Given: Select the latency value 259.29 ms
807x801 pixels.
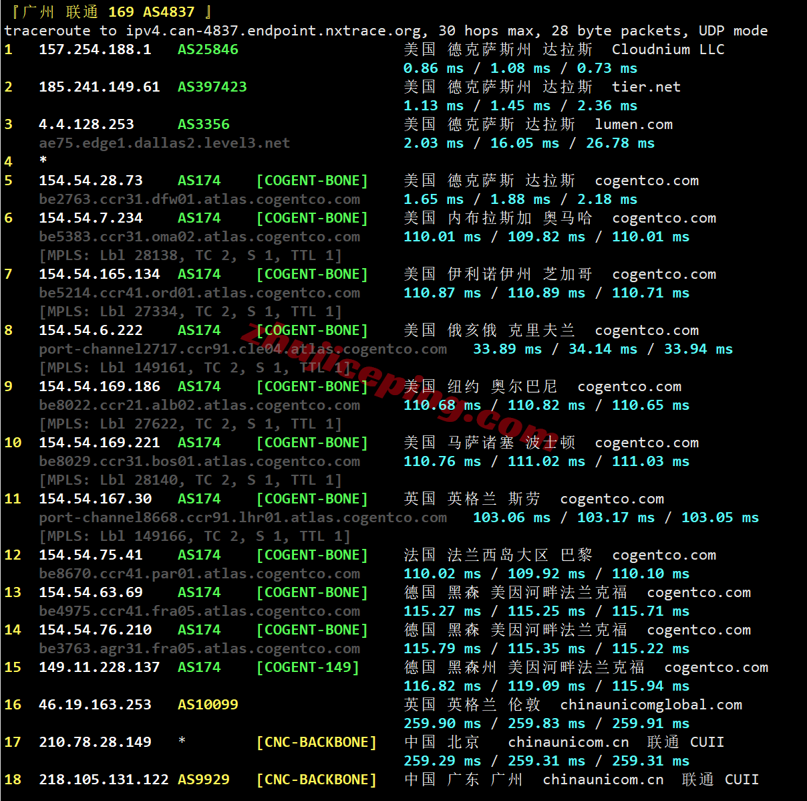Looking at the screenshot, I should (x=442, y=761).
